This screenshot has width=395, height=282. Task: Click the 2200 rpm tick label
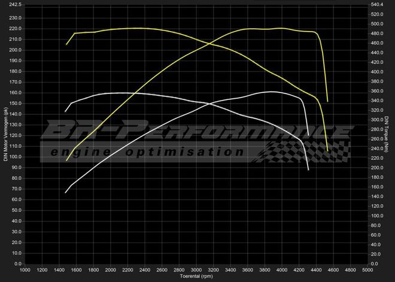click(x=128, y=270)
